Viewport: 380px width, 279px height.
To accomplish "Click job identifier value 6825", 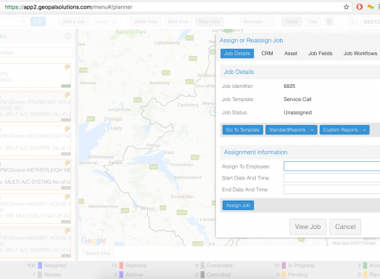I will [289, 86].
